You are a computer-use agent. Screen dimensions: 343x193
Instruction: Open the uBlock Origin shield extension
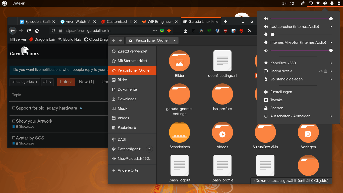coord(225,31)
